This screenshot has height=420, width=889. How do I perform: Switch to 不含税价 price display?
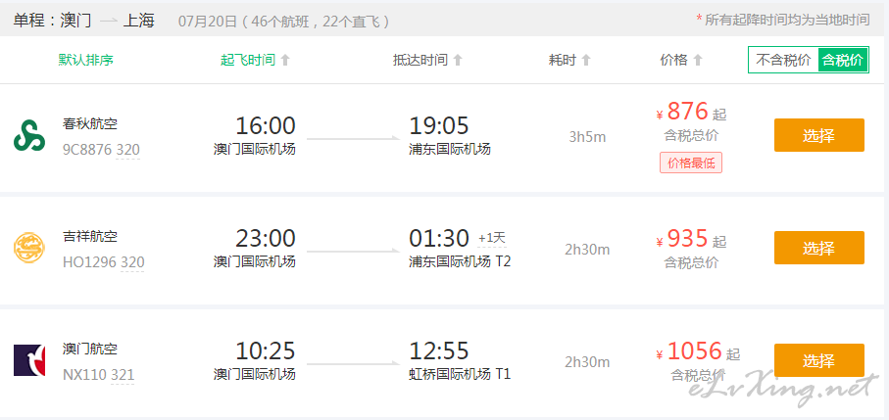[x=783, y=60]
